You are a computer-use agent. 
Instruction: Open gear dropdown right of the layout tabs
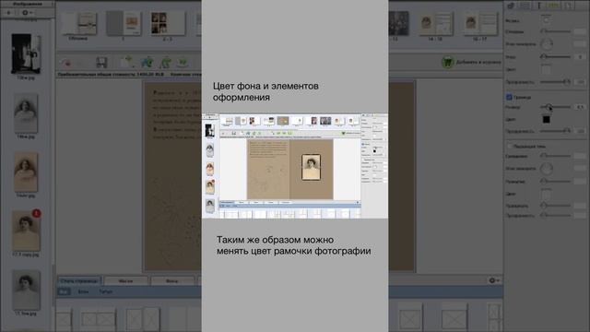pos(494,280)
